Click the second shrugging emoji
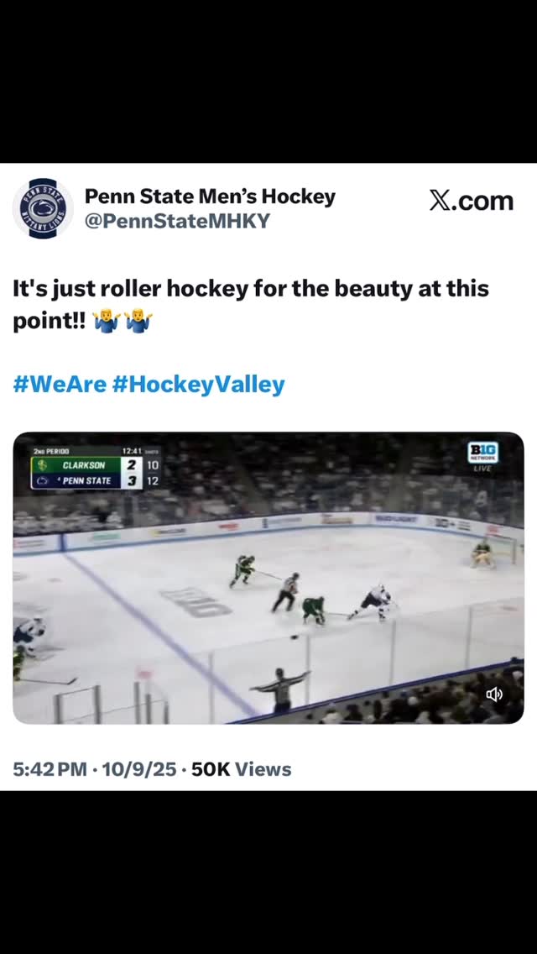 click(x=138, y=322)
